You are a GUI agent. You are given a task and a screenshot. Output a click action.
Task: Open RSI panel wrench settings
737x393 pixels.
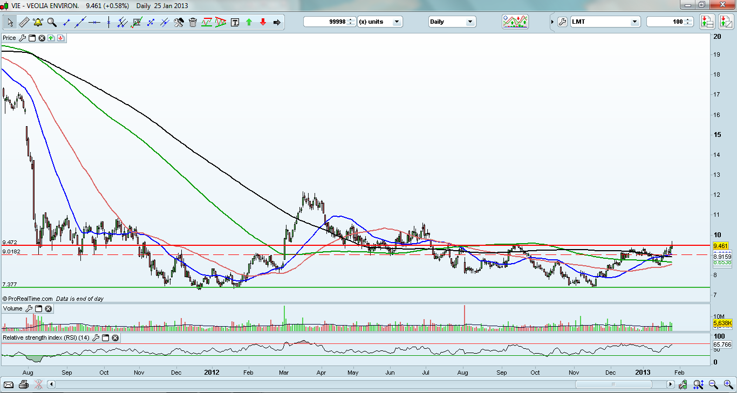click(x=95, y=337)
